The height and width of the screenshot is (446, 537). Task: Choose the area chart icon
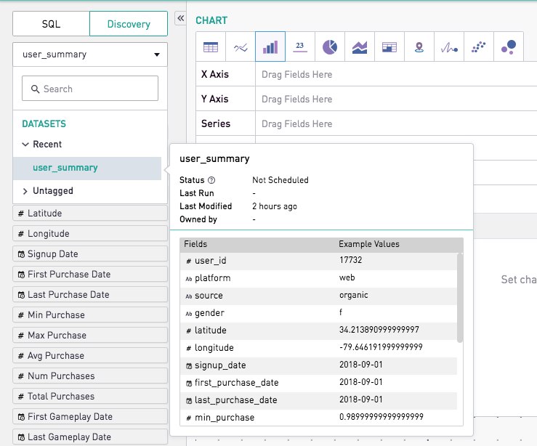360,47
